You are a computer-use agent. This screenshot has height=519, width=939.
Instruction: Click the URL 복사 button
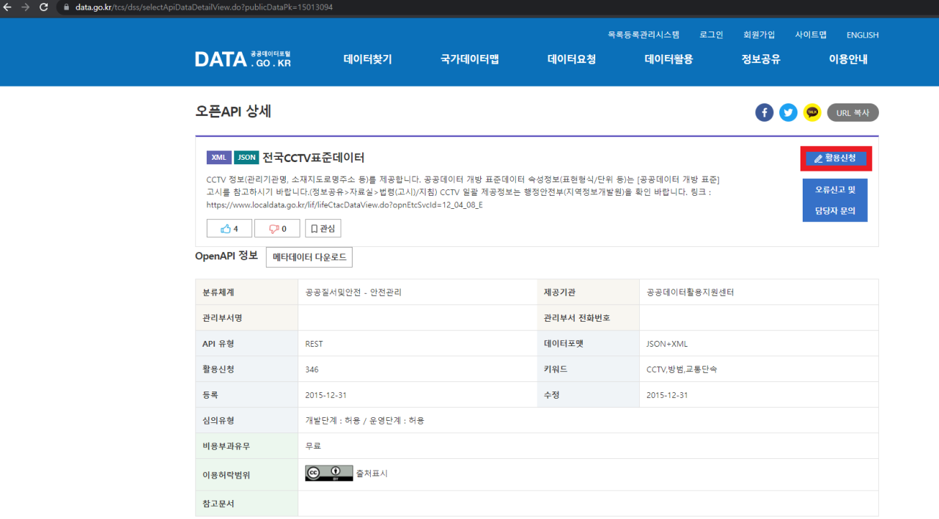853,113
